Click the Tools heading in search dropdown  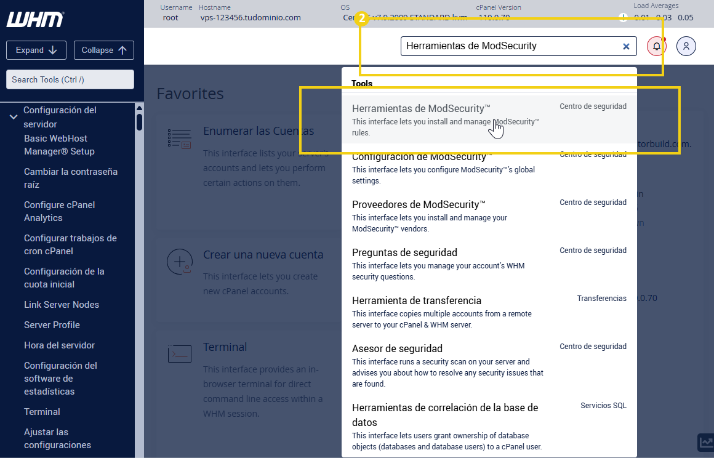tap(361, 83)
